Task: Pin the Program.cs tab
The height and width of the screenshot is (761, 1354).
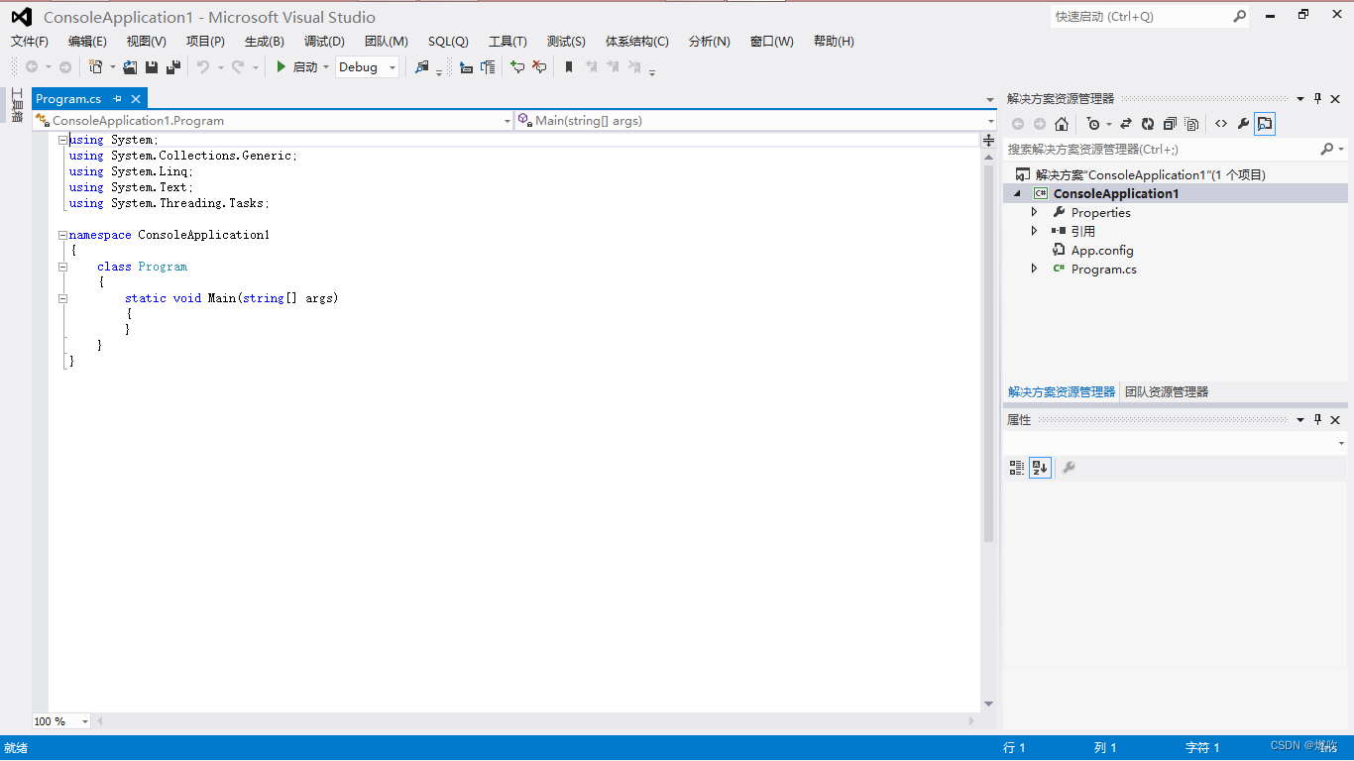Action: click(x=117, y=99)
